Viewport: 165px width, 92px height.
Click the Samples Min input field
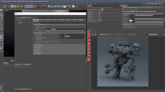(x=62, y=35)
